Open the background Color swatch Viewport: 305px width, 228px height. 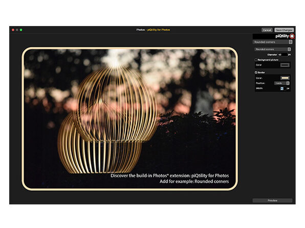(x=285, y=65)
